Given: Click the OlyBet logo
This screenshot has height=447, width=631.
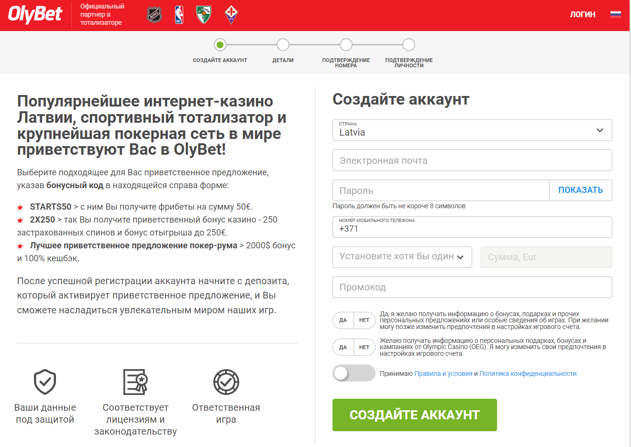Looking at the screenshot, I should click(x=35, y=14).
